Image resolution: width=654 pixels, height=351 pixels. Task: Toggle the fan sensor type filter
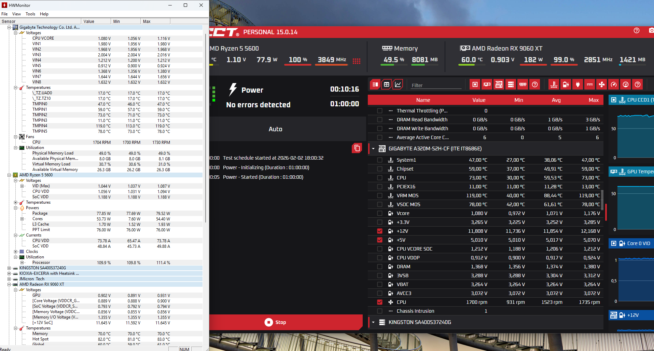(602, 84)
